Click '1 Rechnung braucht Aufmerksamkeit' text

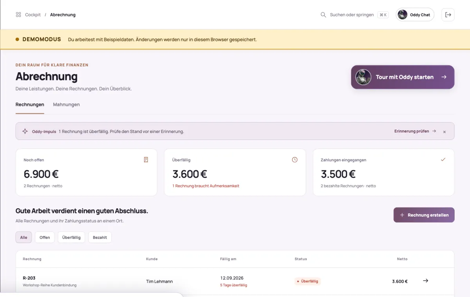click(x=206, y=186)
